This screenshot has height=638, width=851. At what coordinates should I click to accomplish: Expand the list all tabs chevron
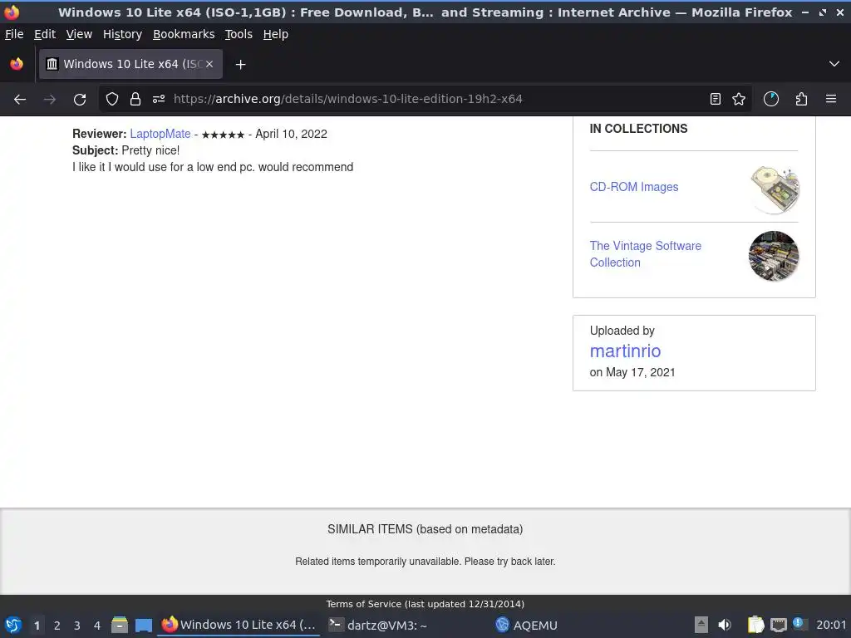(834, 64)
